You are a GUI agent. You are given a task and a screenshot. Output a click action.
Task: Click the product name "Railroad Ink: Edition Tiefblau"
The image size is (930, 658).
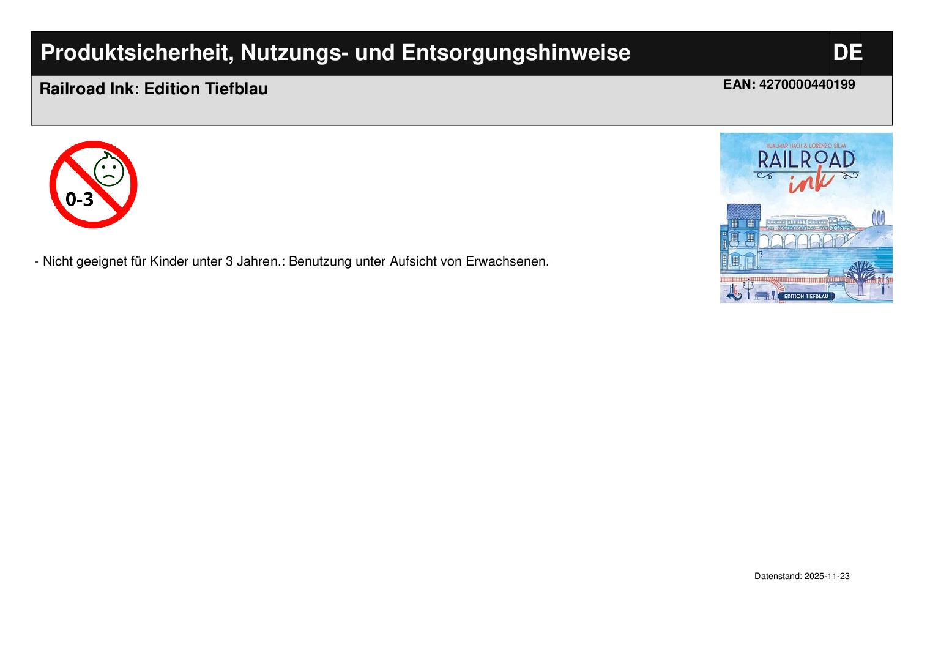pos(154,89)
